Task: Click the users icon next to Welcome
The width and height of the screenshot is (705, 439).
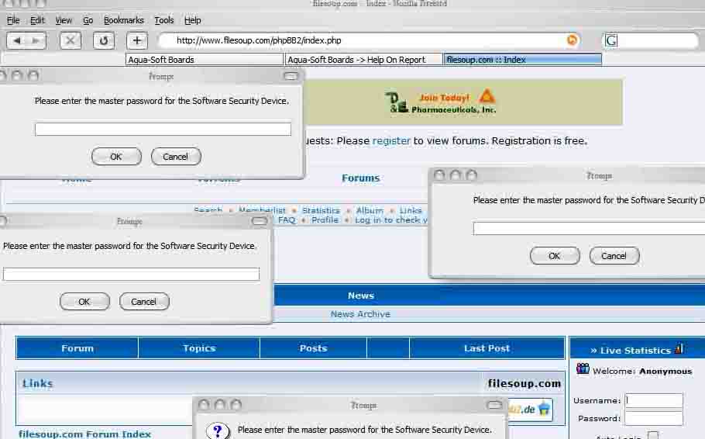Action: [x=583, y=368]
